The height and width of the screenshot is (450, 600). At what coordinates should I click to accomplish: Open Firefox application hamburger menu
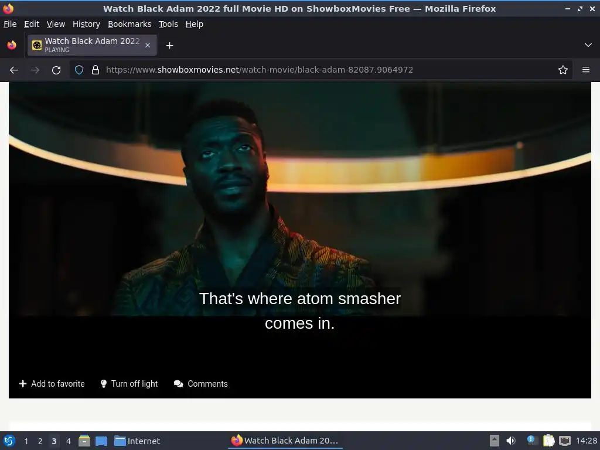(586, 70)
